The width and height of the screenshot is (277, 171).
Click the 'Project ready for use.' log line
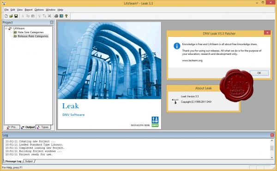tap(29, 154)
